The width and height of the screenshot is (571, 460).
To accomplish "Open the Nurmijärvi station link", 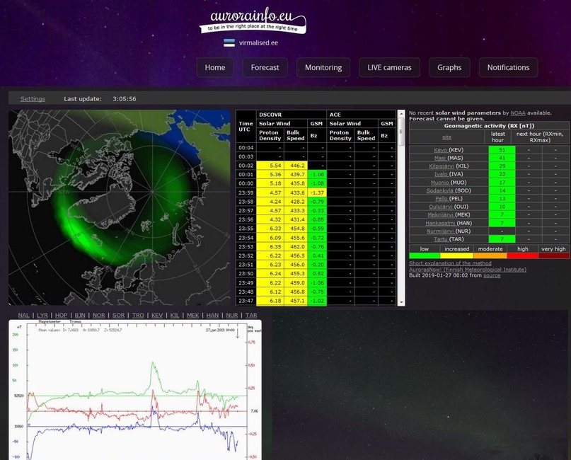I will pyautogui.click(x=440, y=231).
